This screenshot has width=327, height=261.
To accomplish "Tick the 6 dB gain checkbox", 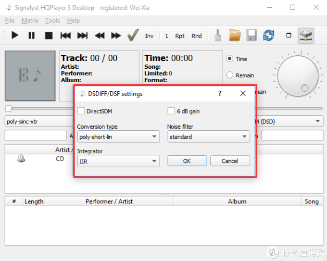I will click(171, 111).
